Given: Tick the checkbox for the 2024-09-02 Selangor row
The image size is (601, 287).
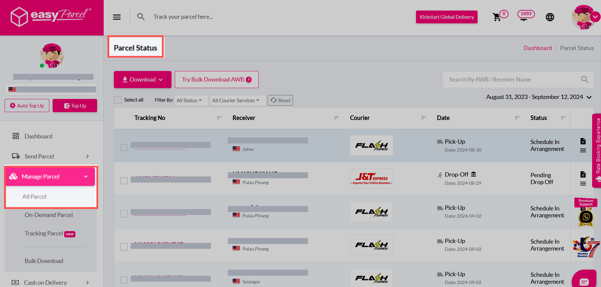Looking at the screenshot, I should pos(124,280).
